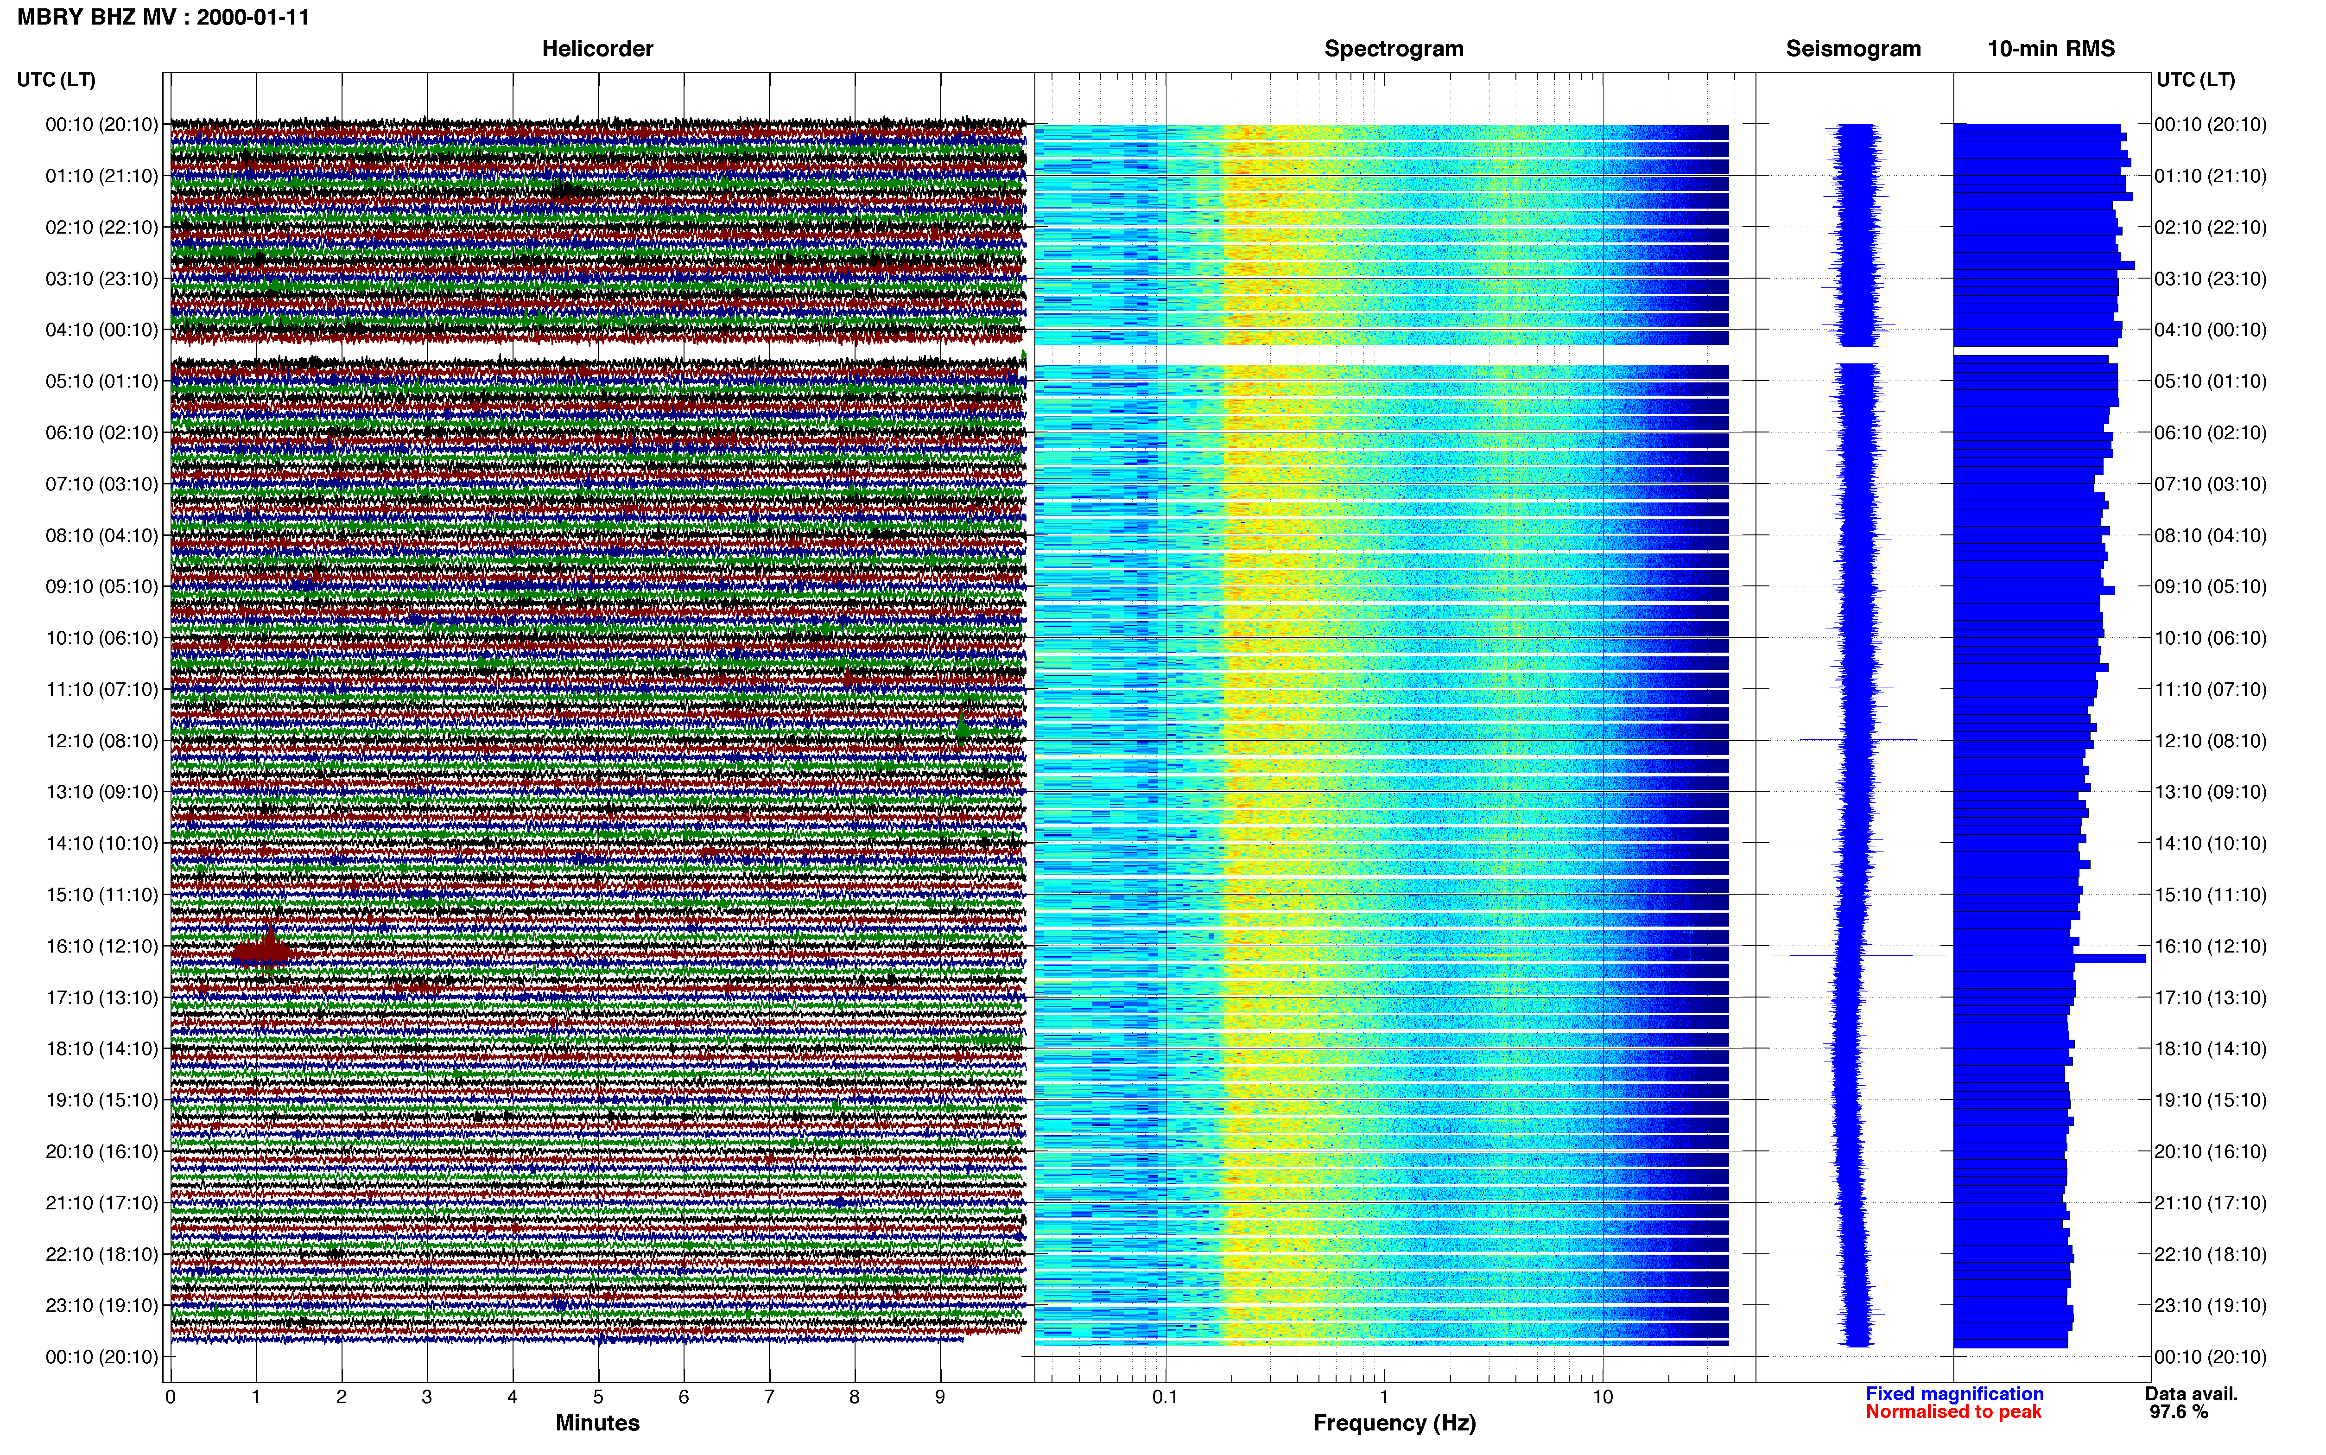Screen dimensions: 2326x1455
Task: Click the left '19:10 (15:10)' time label
Action: [102, 1100]
